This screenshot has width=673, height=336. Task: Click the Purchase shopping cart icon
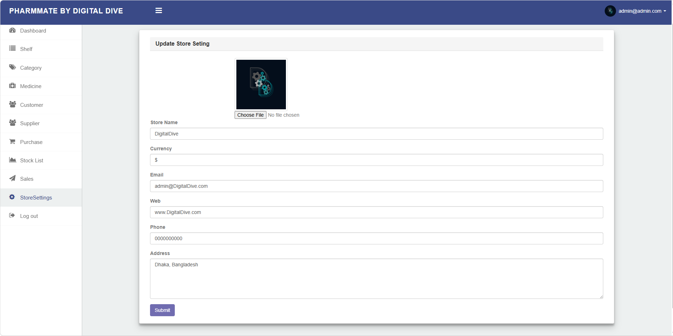pyautogui.click(x=12, y=141)
